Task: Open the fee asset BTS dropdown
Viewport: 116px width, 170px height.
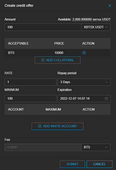Action: (x=96, y=147)
